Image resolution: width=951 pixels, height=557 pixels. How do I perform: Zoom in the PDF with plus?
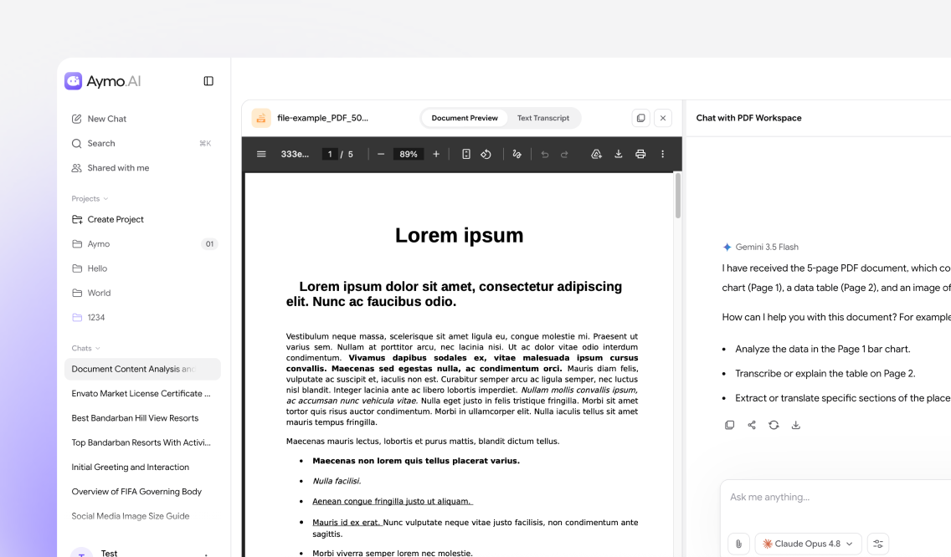[436, 155]
